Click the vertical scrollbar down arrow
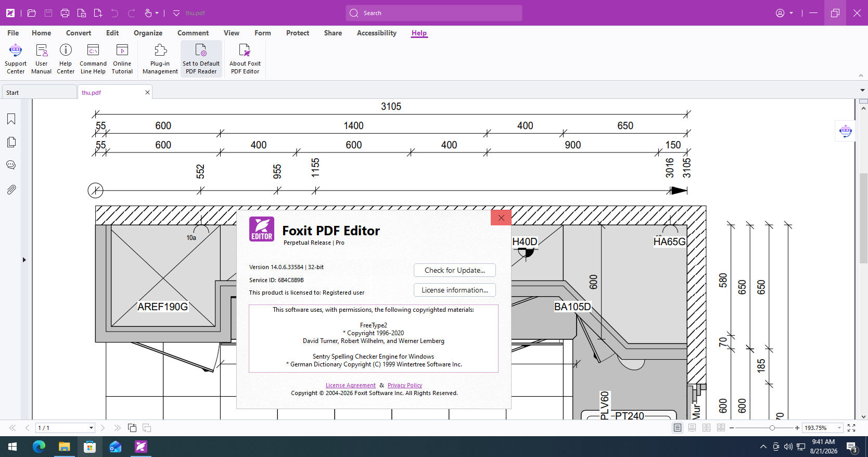The height and width of the screenshot is (457, 868). pos(863,416)
